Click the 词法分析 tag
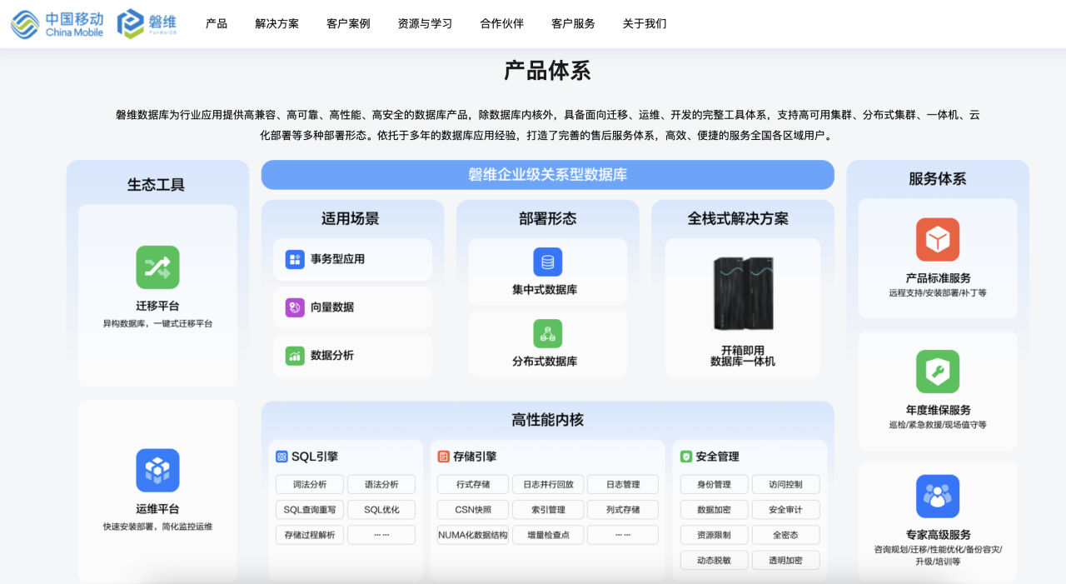 [x=310, y=485]
